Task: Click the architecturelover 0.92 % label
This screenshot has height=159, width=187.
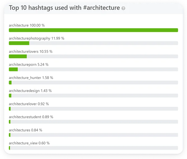Action: [x=29, y=104]
